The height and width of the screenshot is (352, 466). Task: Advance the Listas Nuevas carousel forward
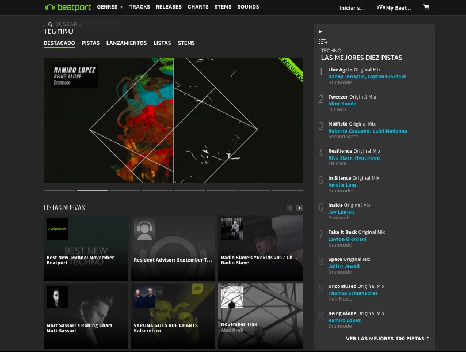pyautogui.click(x=299, y=207)
